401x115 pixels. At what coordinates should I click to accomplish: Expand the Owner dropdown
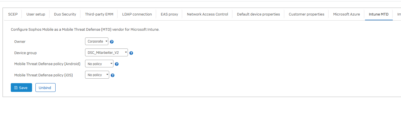click(x=97, y=41)
